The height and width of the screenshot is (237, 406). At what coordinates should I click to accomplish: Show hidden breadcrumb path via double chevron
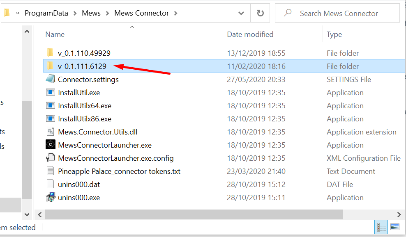18,13
